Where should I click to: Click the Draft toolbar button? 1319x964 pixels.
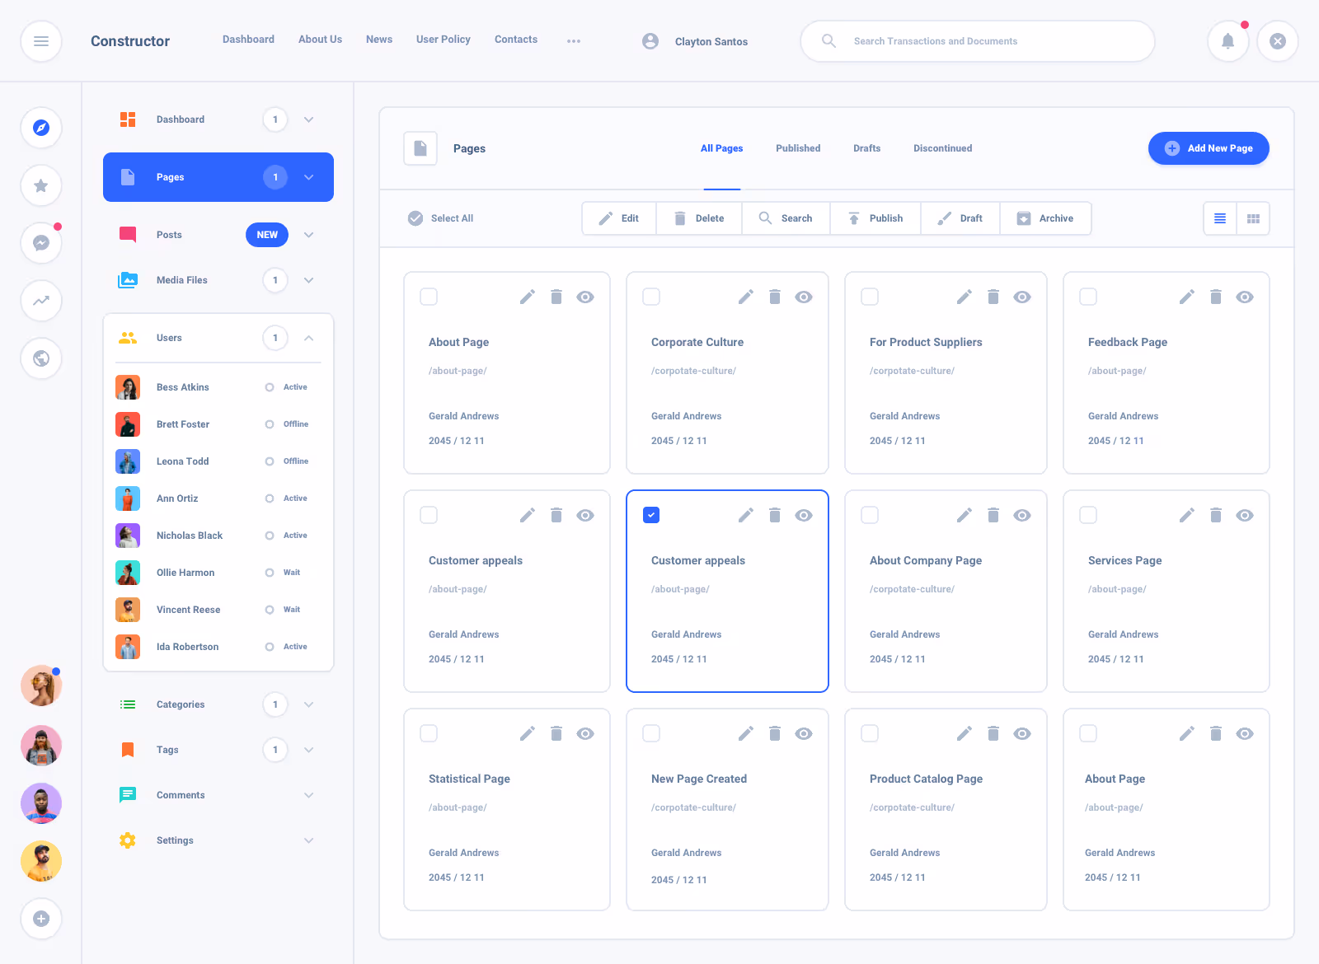point(960,218)
